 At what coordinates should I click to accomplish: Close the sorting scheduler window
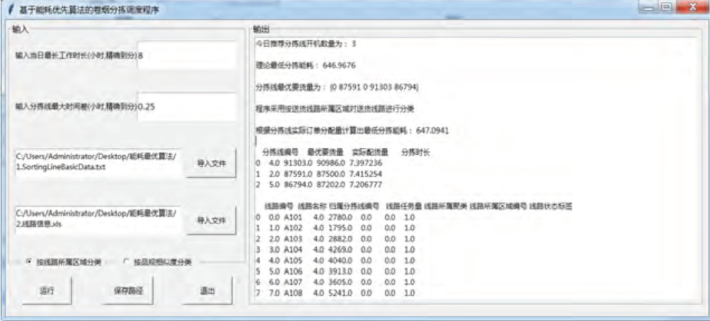coord(692,7)
